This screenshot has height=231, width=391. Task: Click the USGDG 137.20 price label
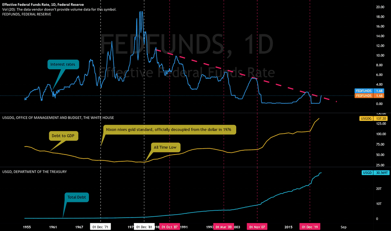pyautogui.click(x=373, y=118)
